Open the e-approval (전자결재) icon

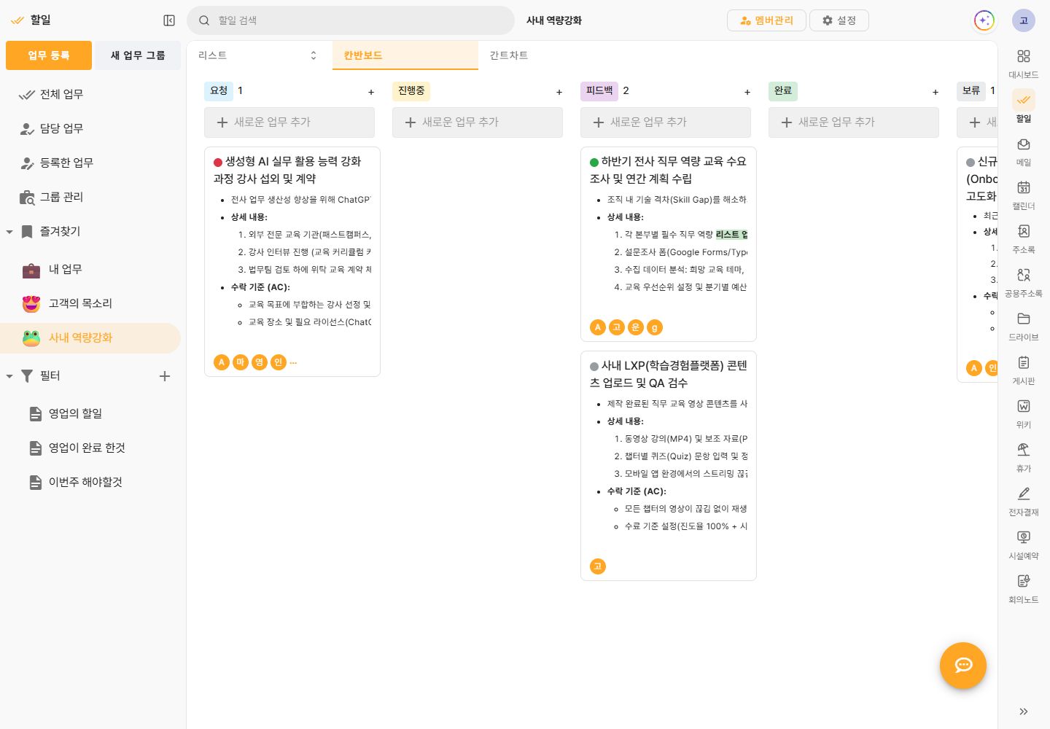[x=1024, y=494]
